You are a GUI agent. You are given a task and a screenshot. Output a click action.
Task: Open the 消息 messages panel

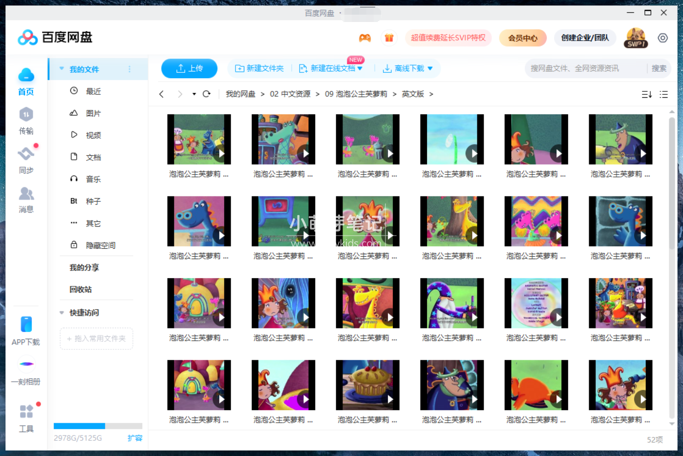pos(25,200)
